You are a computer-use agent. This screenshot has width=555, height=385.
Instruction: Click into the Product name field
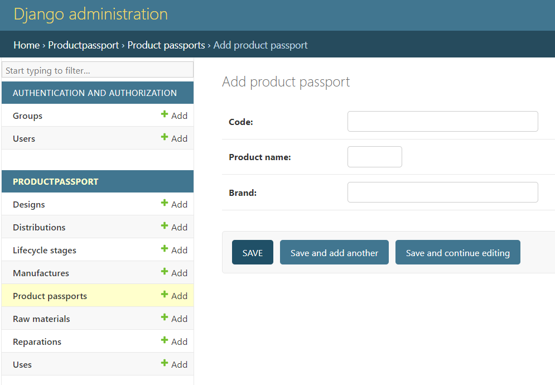click(374, 157)
